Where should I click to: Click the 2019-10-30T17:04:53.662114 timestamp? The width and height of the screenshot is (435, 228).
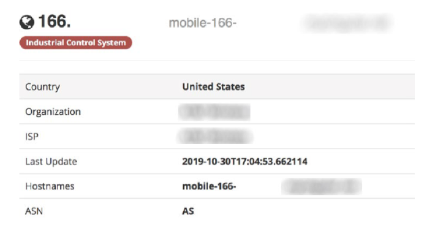(244, 161)
